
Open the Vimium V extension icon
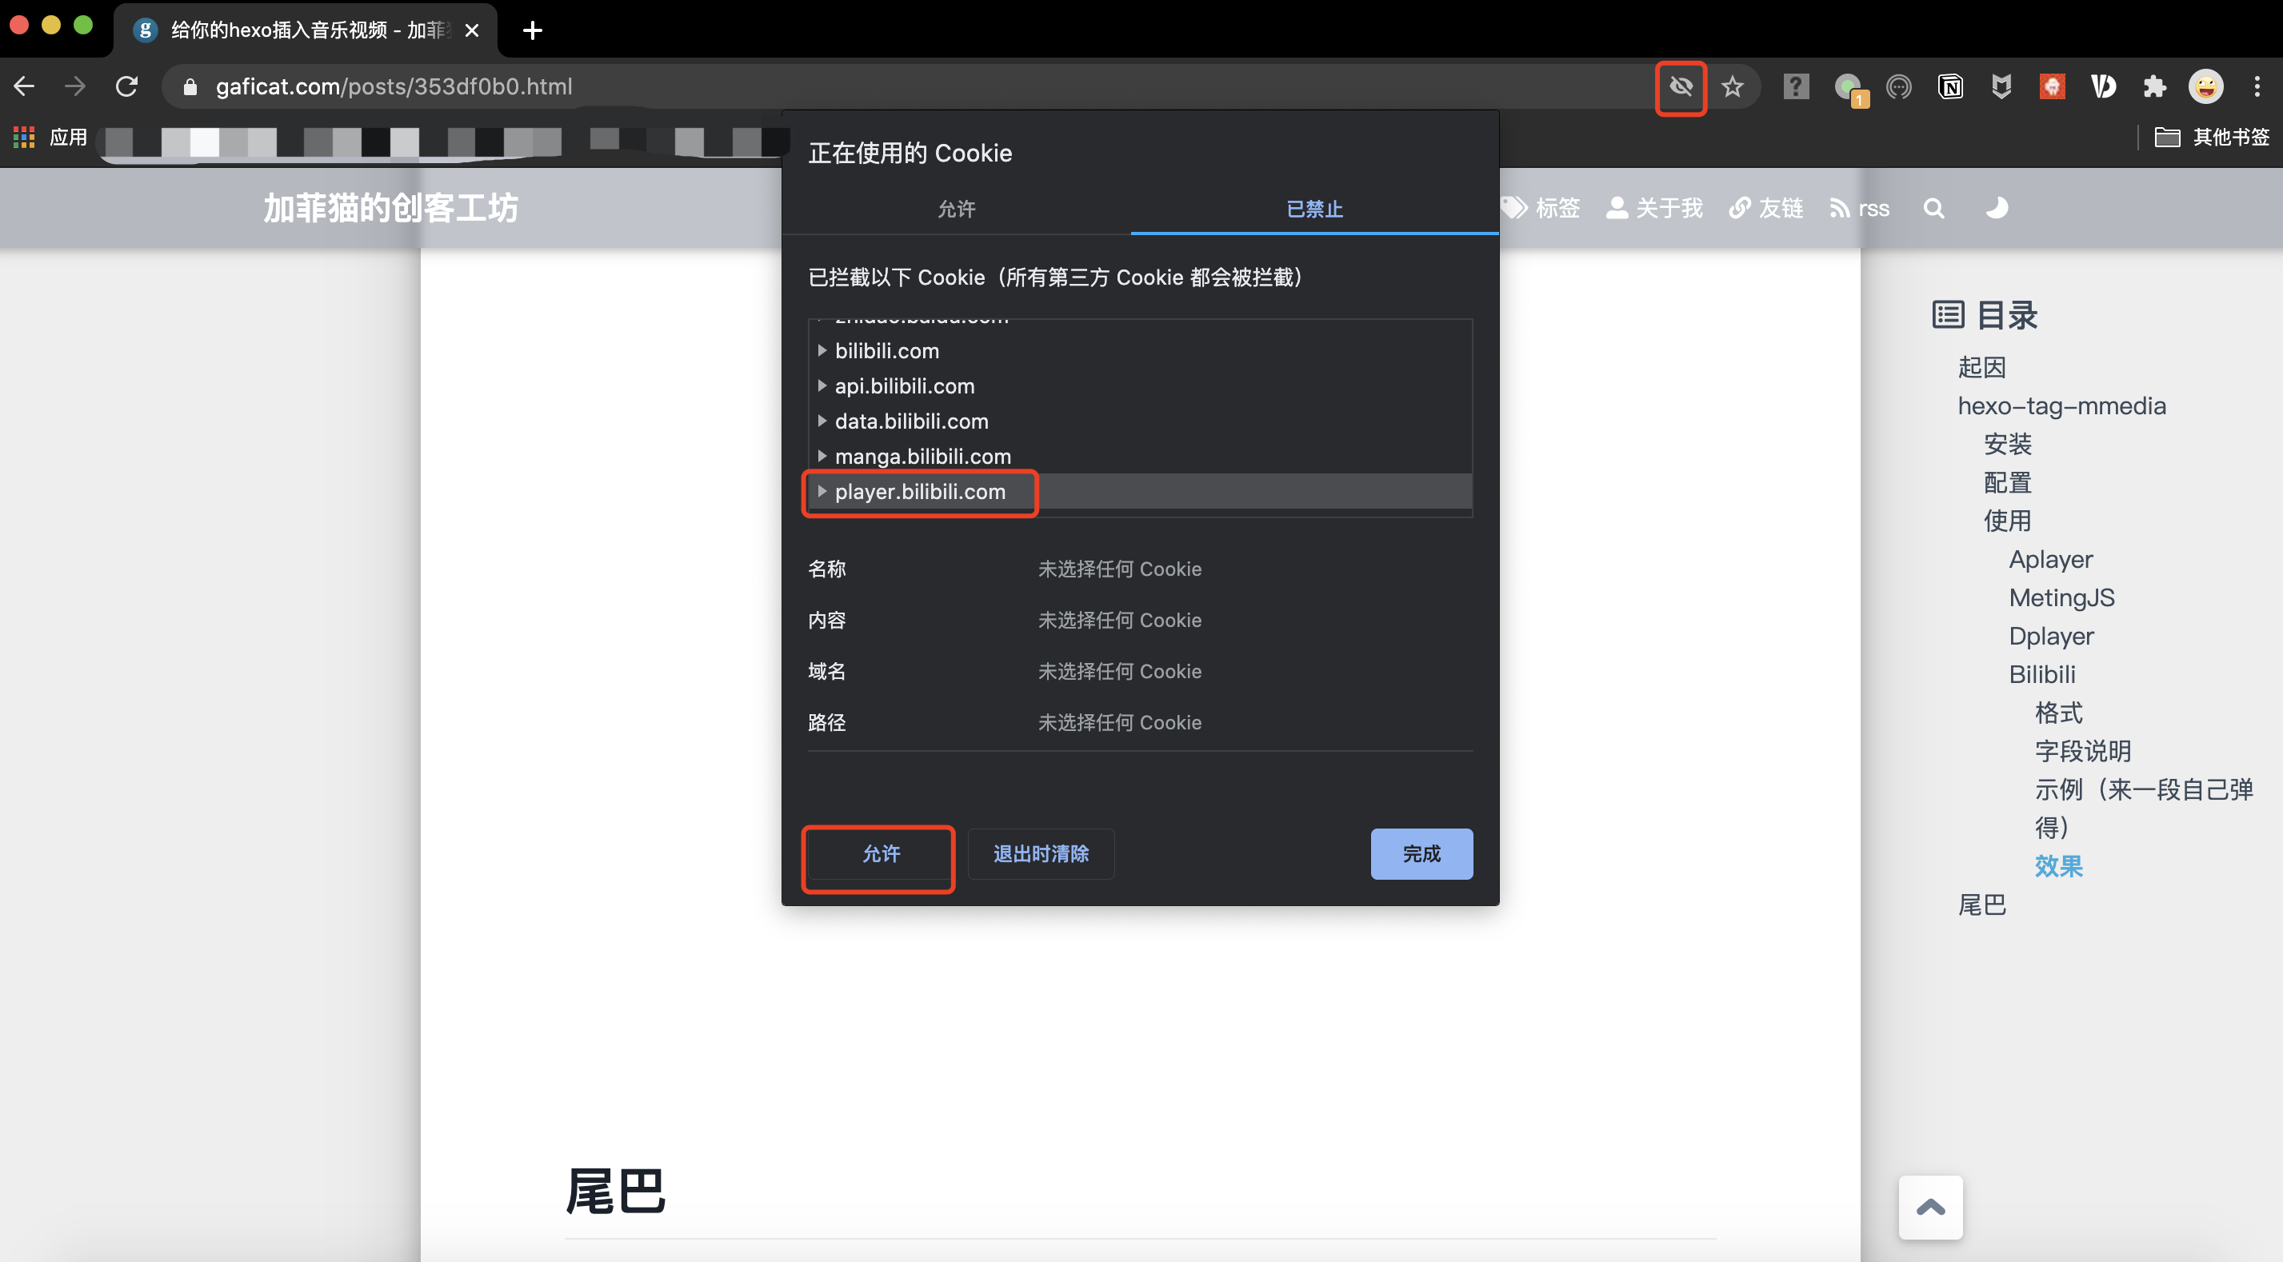2103,86
